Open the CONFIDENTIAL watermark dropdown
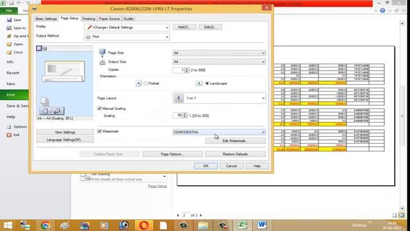Viewport: 410px width, 231px height. pos(219,132)
